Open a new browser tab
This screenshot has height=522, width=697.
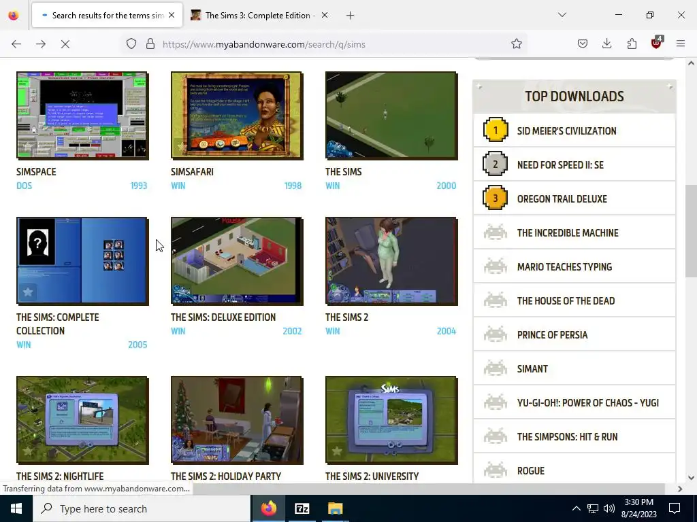click(x=351, y=16)
